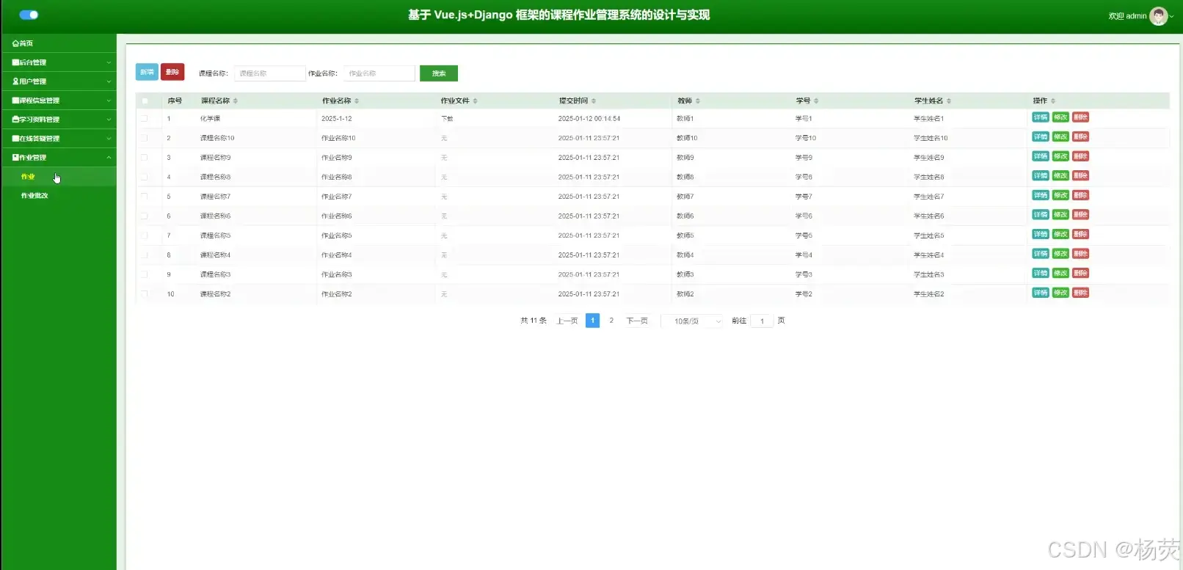Screen dimensions: 1183x570
Task: Select the 作业 submenu item
Action: 58,177
